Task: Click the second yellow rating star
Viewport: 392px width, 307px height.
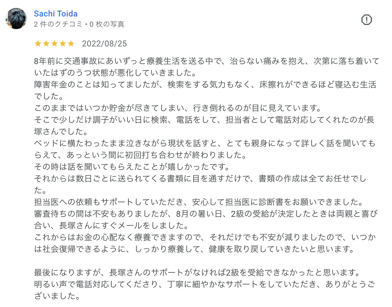Action: click(46, 44)
